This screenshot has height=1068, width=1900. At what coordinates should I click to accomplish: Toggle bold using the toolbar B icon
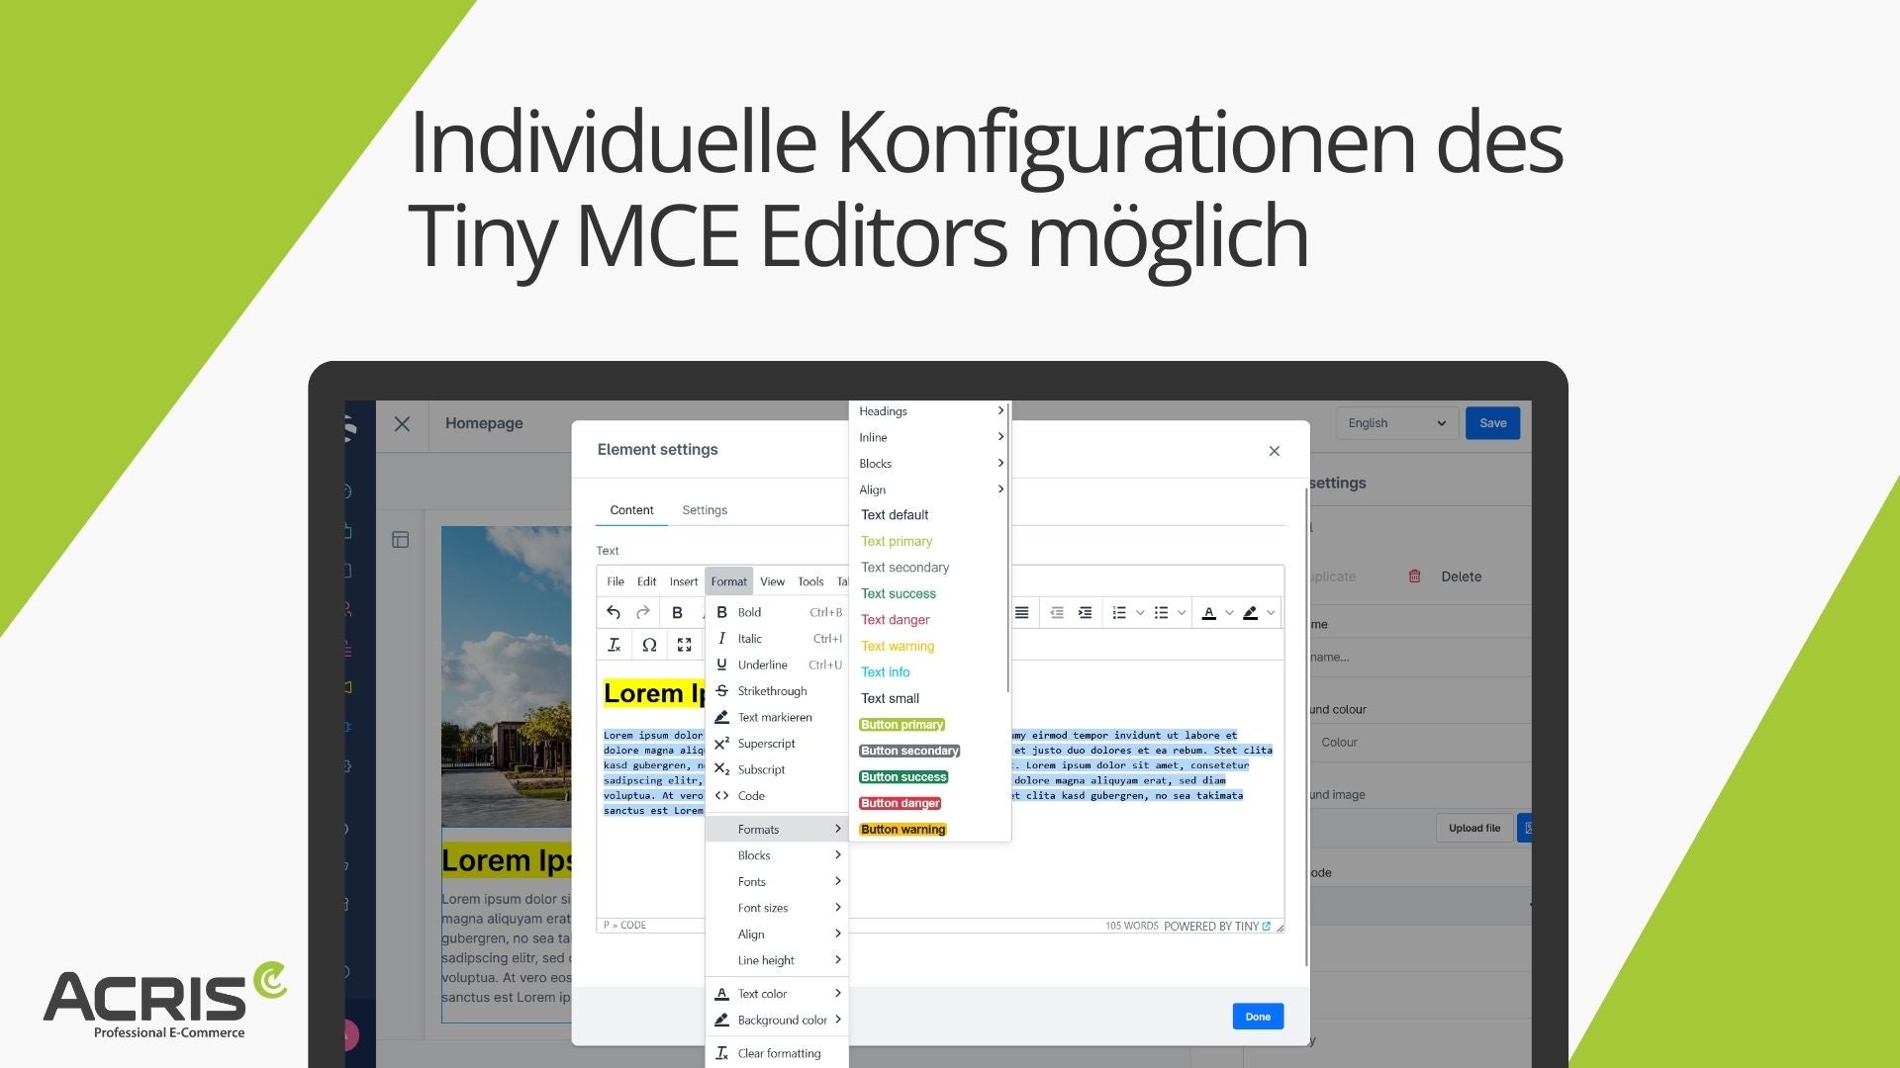pos(677,613)
